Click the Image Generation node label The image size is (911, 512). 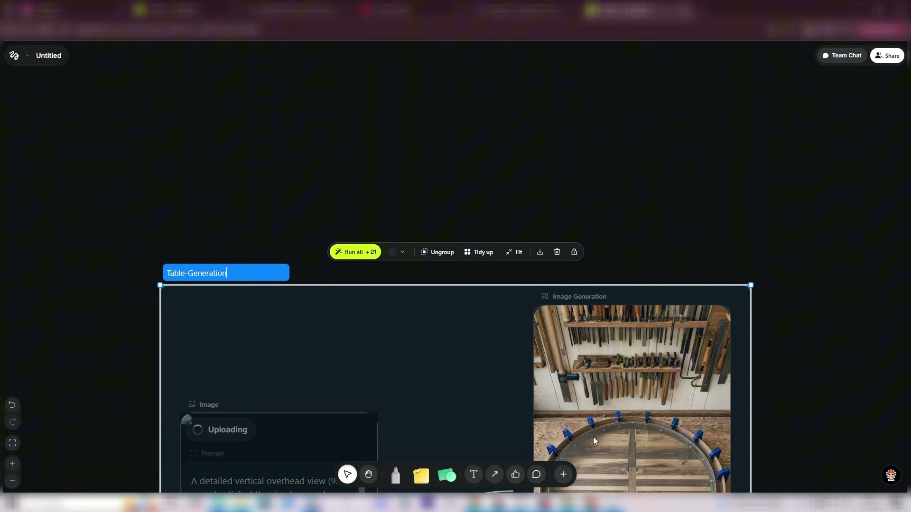579,297
